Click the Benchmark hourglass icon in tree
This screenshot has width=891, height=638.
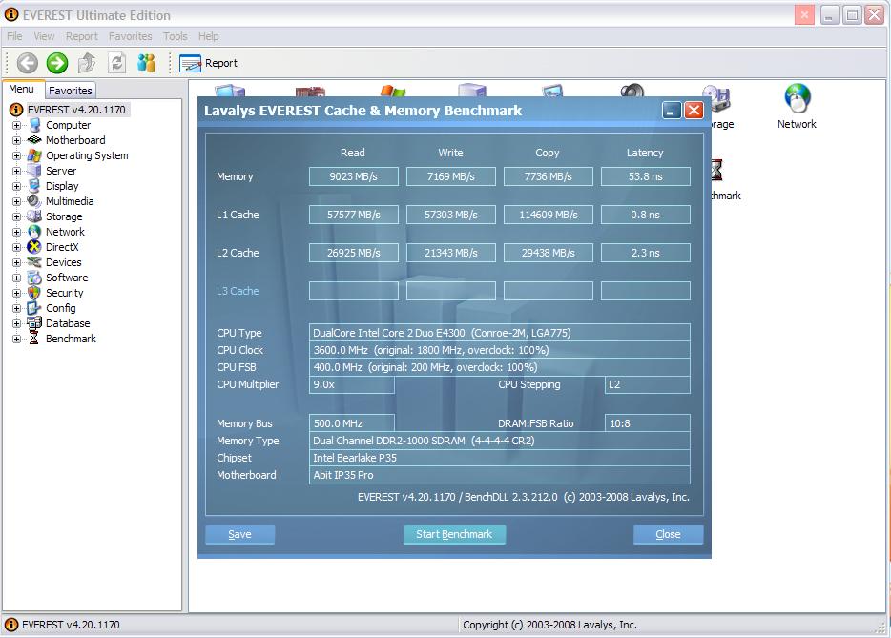tap(34, 339)
